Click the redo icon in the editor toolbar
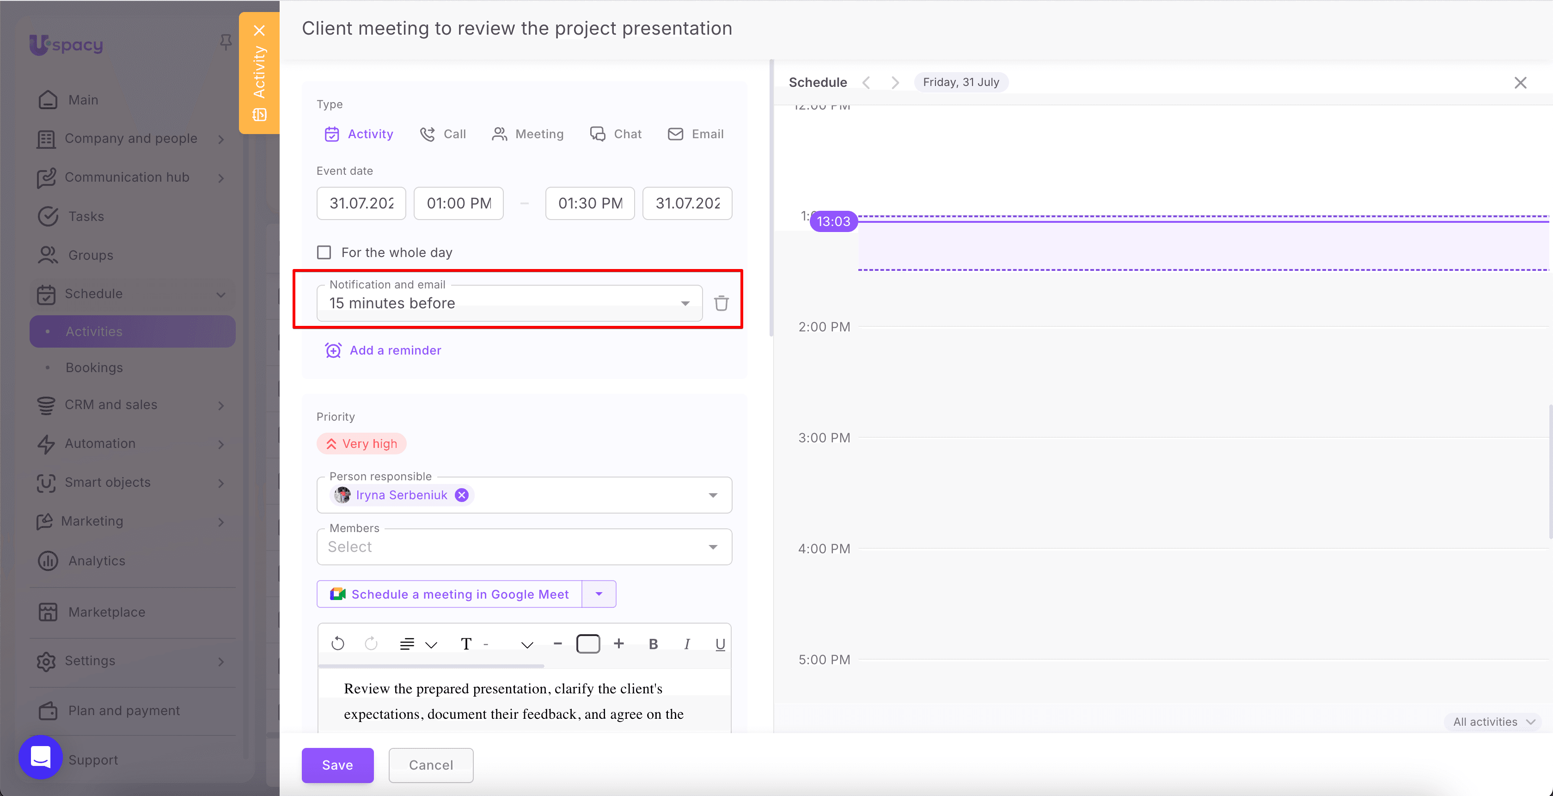This screenshot has height=796, width=1553. [371, 644]
